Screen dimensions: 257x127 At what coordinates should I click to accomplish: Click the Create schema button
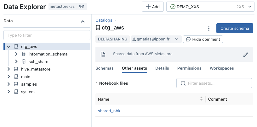pyautogui.click(x=235, y=28)
